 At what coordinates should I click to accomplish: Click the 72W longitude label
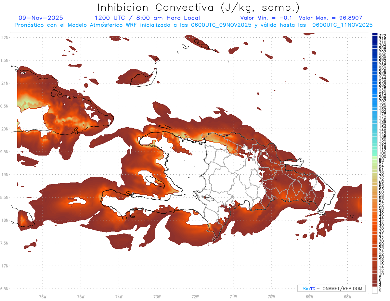point(195,296)
